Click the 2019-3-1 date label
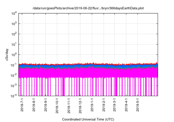Screen dimensions: 174x122 (x=114, y=105)
